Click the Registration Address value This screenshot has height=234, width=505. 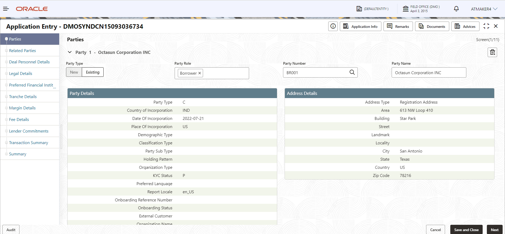(x=419, y=102)
